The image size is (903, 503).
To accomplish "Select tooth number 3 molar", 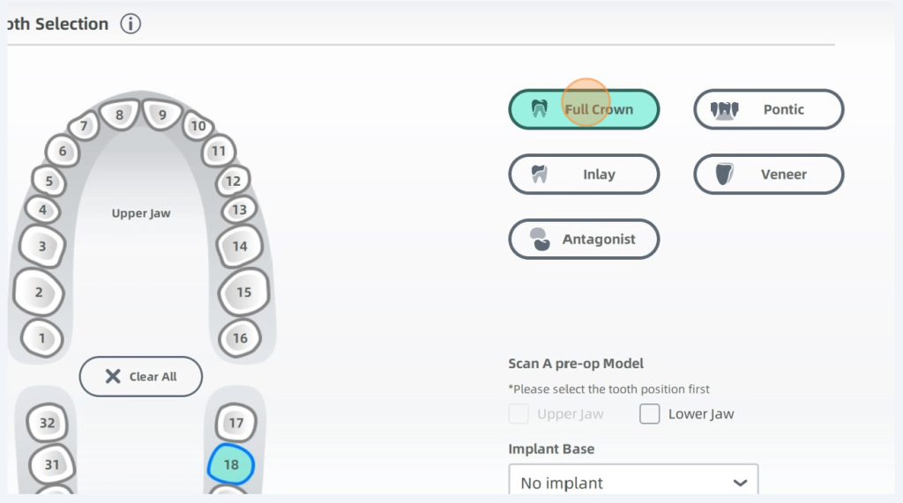I will [41, 247].
